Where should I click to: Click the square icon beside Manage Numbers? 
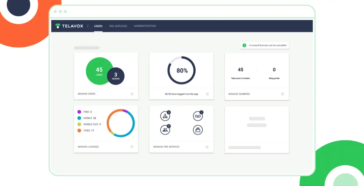[x=282, y=94]
